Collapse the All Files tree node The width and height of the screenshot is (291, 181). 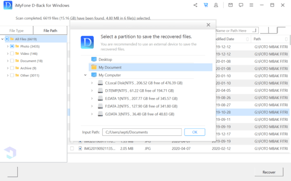tap(2, 39)
